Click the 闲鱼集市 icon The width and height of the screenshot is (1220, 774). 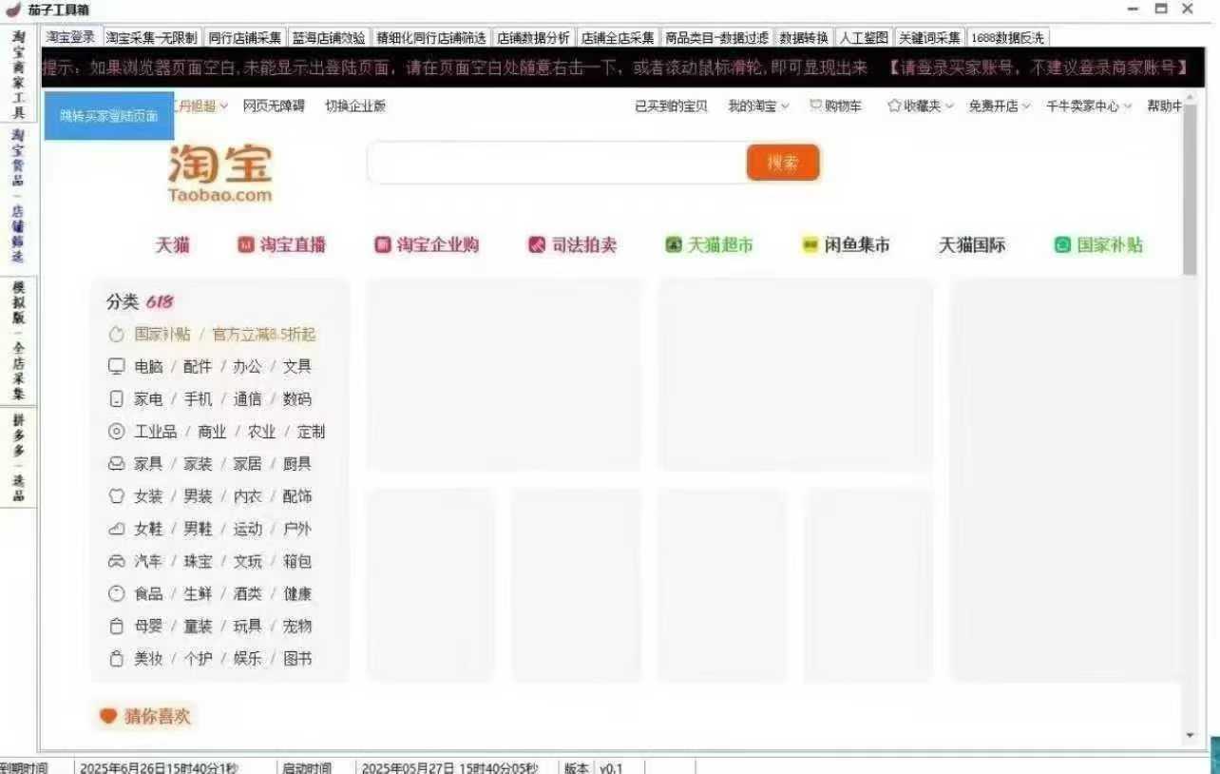tap(810, 245)
